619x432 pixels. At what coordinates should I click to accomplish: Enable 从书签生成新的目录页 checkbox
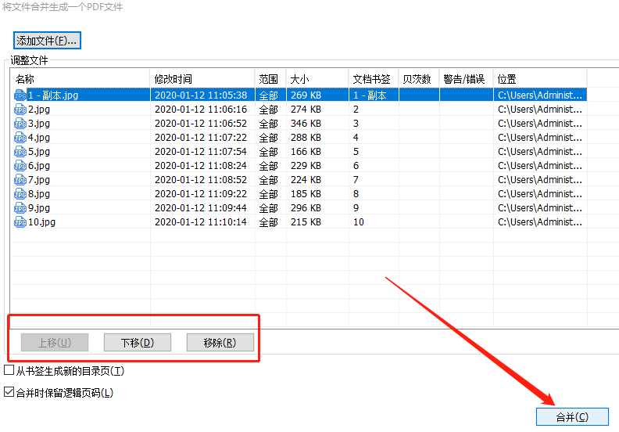(9, 370)
